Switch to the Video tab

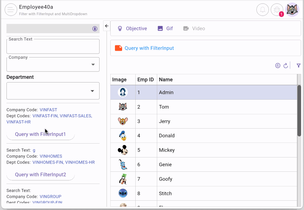coord(194,29)
